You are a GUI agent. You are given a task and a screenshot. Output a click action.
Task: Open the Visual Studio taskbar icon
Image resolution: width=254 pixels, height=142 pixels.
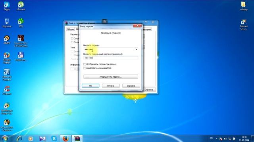click(42, 138)
